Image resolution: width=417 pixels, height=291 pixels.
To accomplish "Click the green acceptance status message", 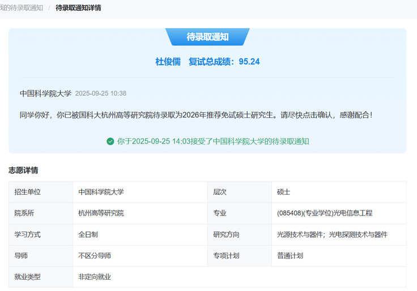I will pyautogui.click(x=213, y=141).
